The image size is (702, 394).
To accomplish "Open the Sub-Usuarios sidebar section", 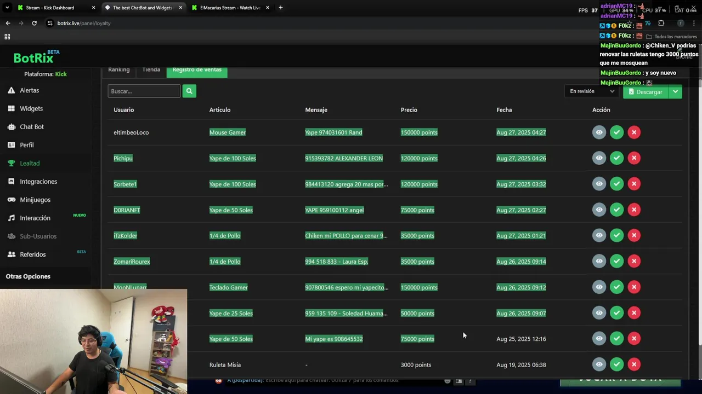I will click(x=32, y=236).
